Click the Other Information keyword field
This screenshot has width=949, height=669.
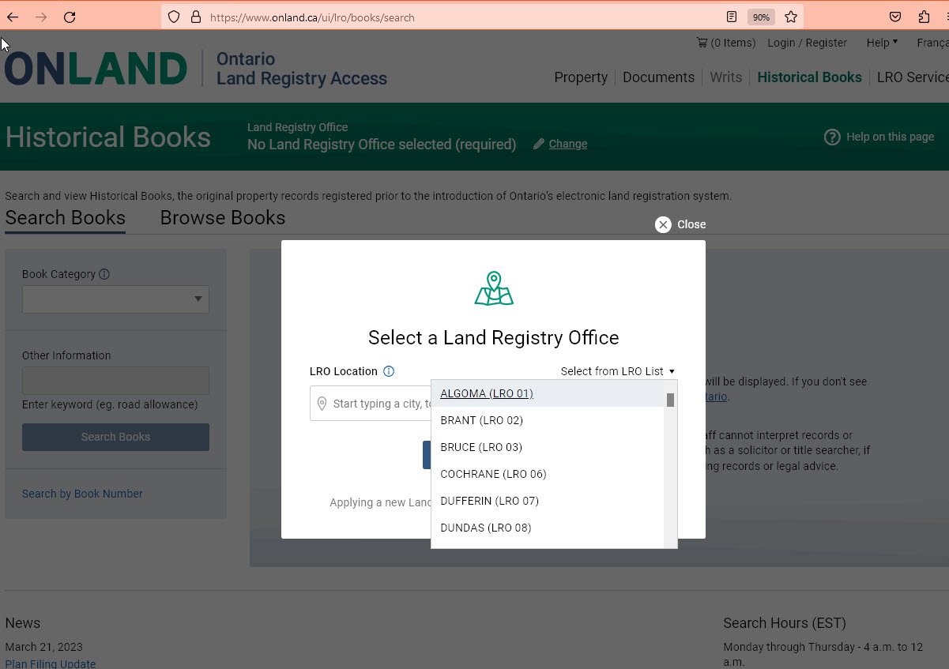(x=115, y=381)
